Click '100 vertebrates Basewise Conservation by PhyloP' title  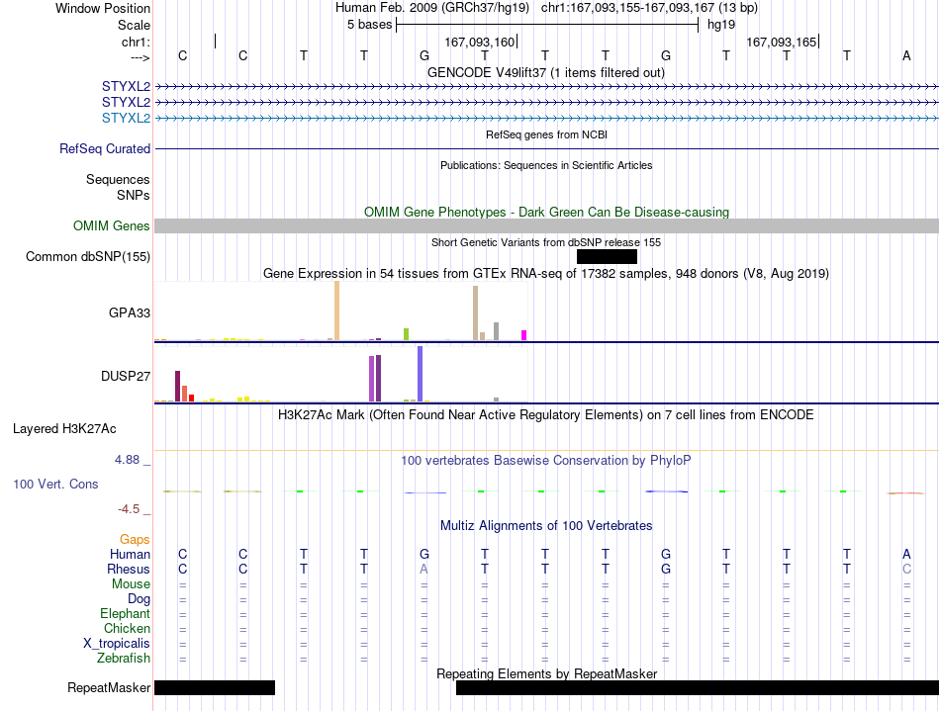[546, 461]
